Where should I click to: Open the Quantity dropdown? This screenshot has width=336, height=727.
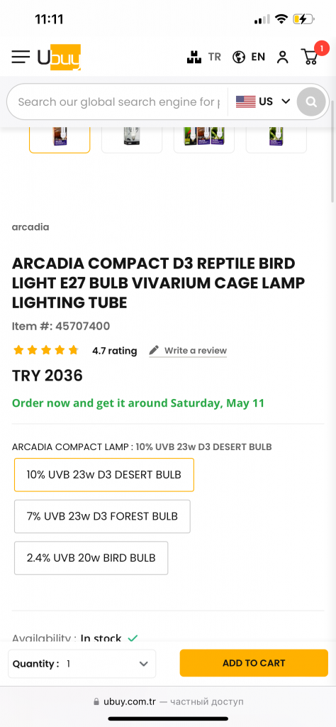(82, 664)
